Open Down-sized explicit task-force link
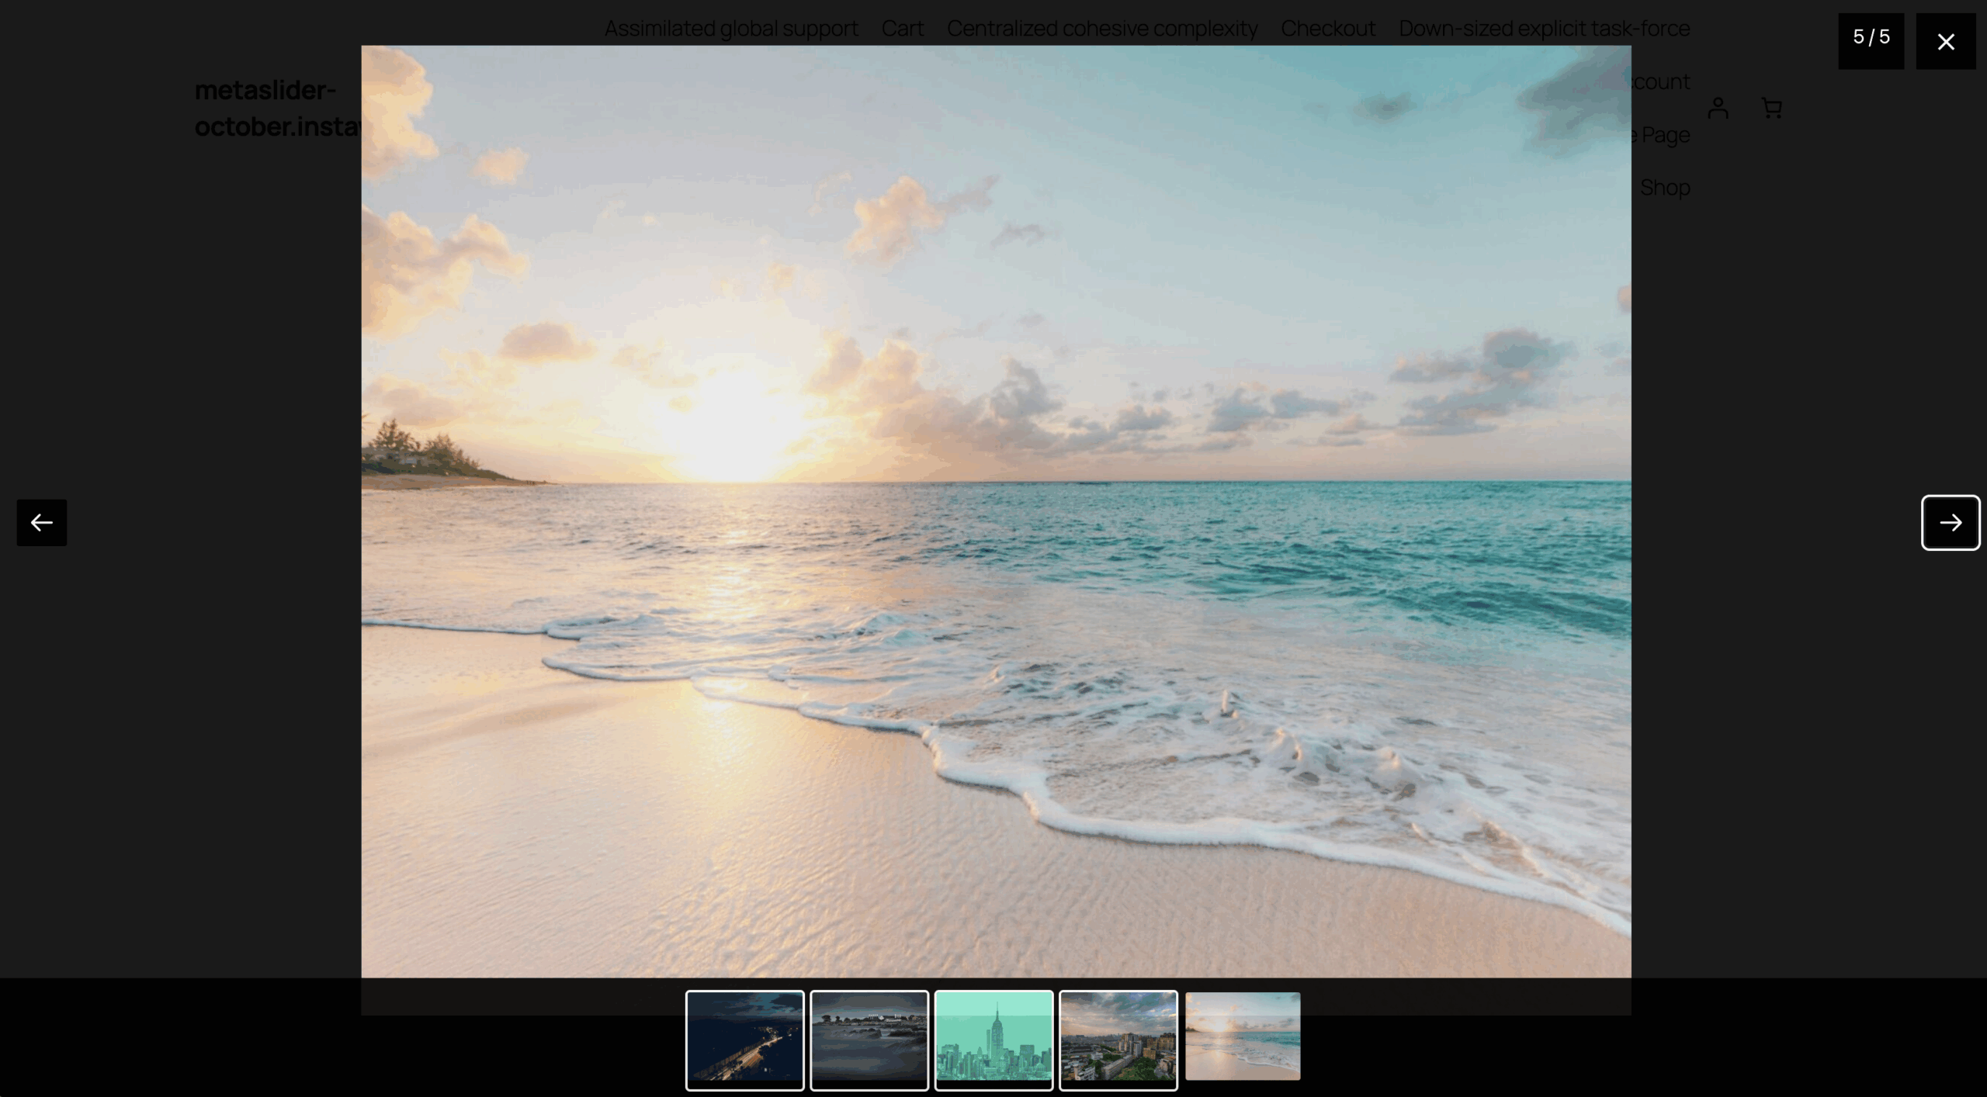This screenshot has height=1097, width=1987. pyautogui.click(x=1544, y=29)
